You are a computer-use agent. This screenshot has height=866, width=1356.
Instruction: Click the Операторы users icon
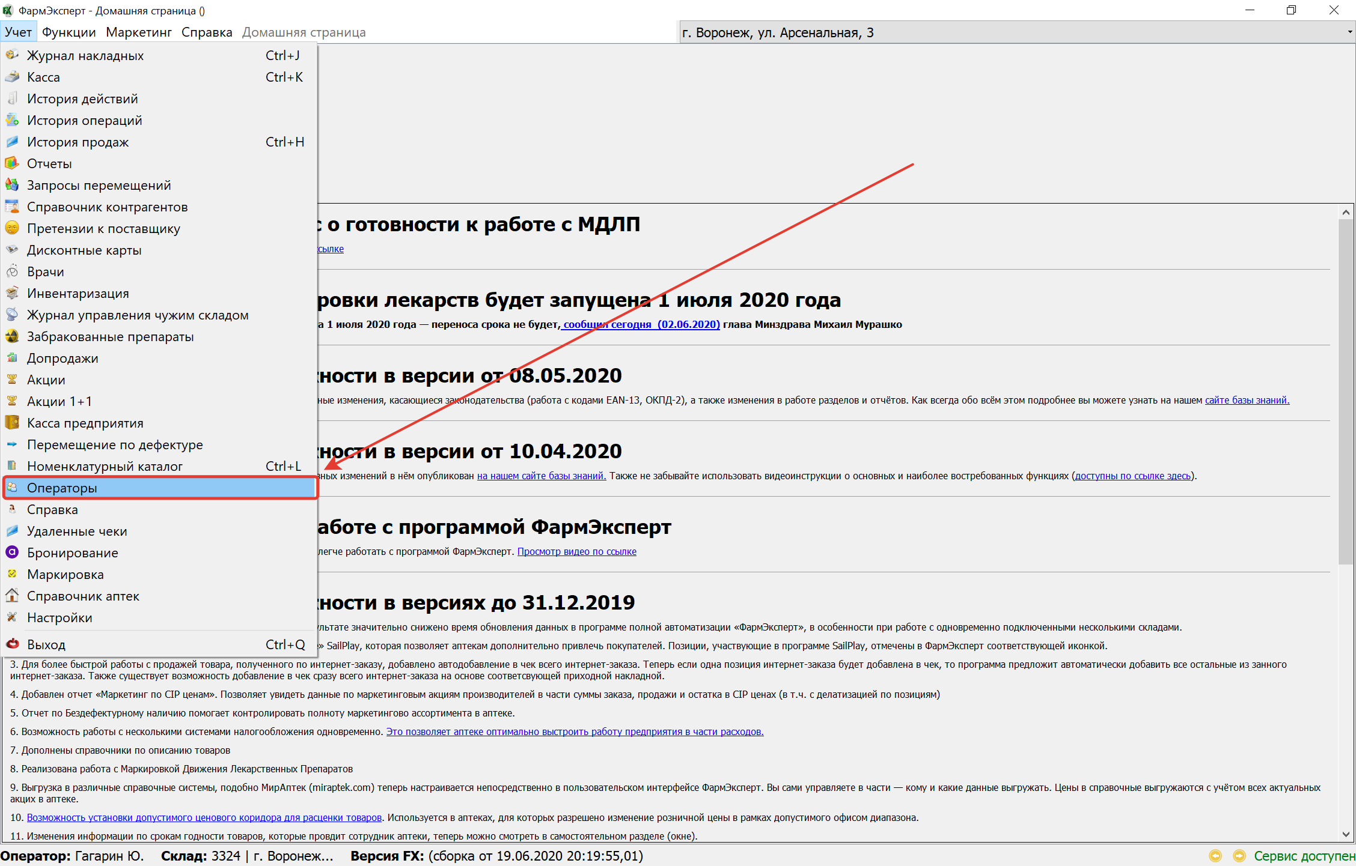pos(12,488)
